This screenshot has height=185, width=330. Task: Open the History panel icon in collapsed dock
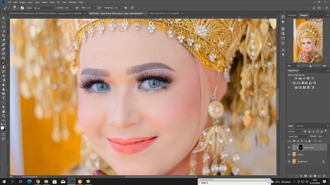click(283, 17)
